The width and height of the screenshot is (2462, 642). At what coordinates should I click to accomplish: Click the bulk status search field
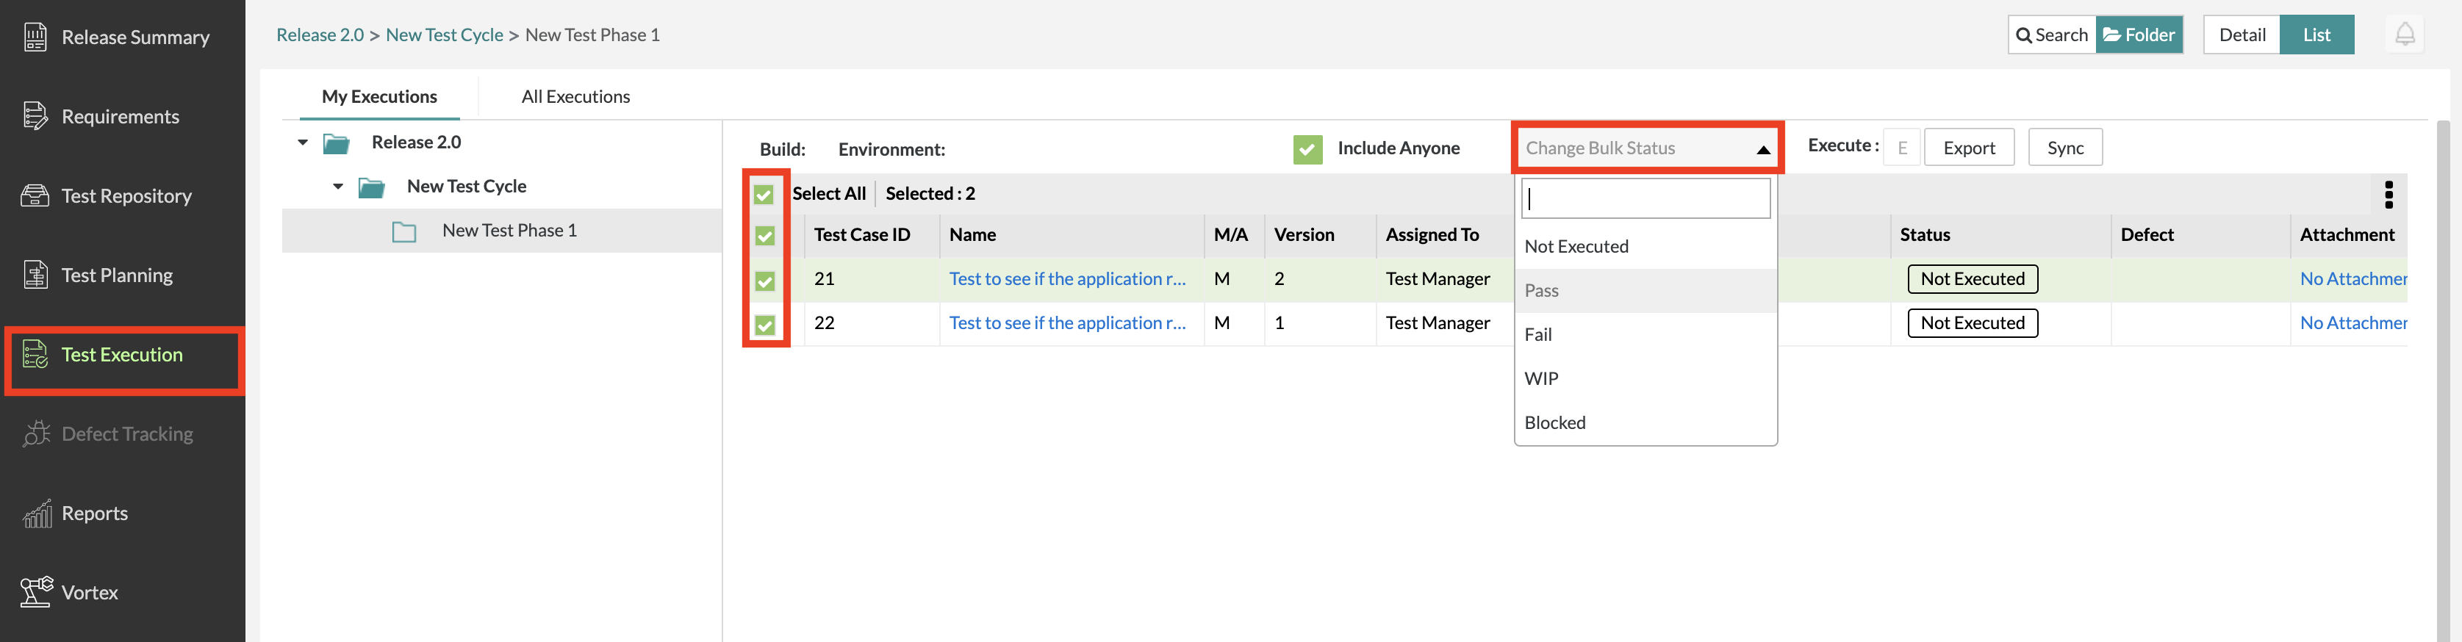click(x=1645, y=199)
